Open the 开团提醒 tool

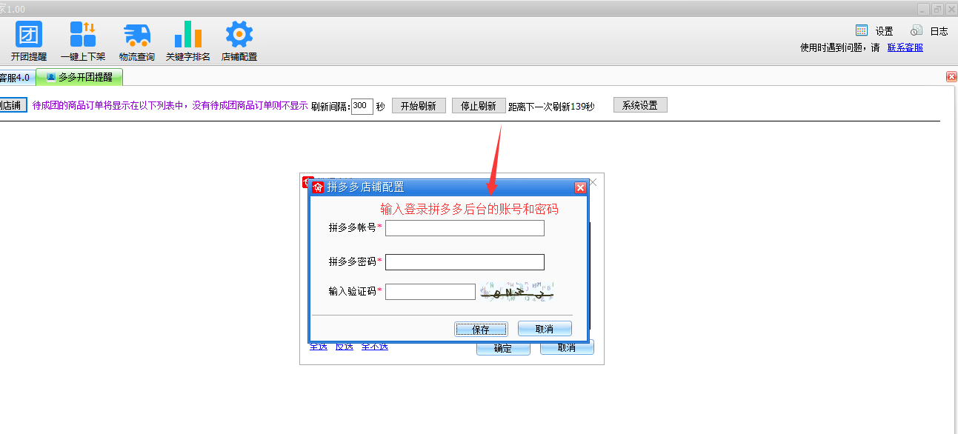tap(29, 41)
